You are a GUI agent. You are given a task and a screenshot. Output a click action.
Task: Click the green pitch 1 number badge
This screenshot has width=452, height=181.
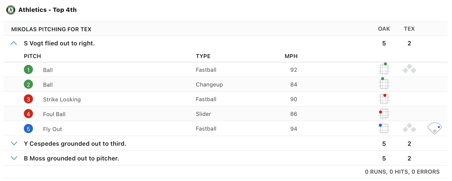28,70
